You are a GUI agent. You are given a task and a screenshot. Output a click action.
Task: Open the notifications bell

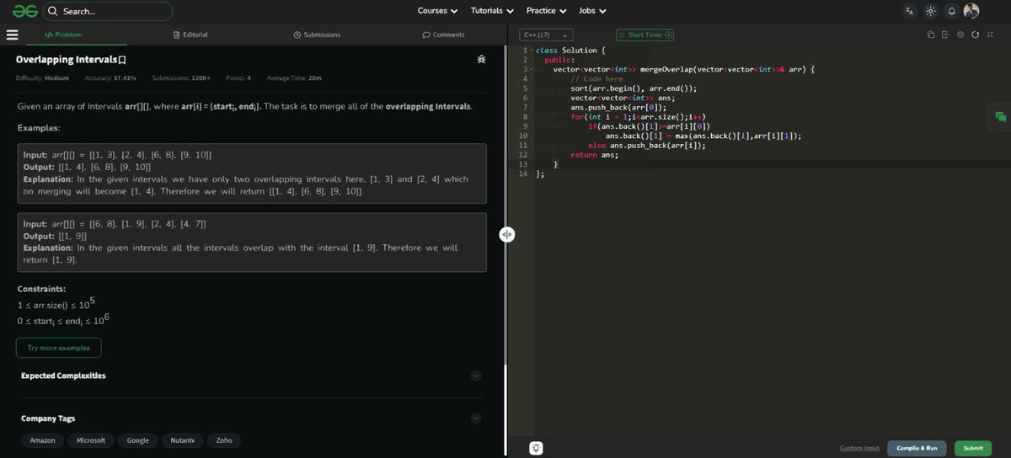951,12
